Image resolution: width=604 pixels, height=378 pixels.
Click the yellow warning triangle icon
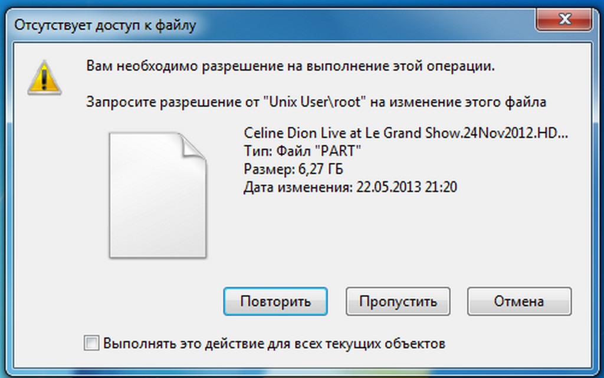click(44, 78)
